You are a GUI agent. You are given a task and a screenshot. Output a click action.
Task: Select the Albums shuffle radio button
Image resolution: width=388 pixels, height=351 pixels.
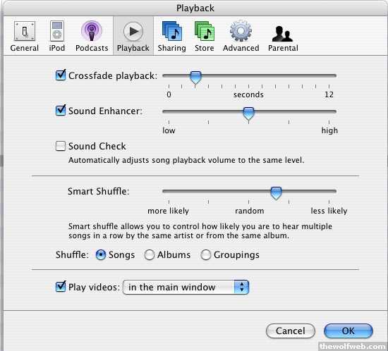[x=150, y=254]
